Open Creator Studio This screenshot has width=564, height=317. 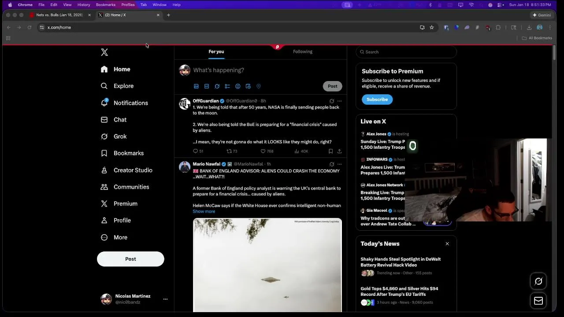click(126, 170)
